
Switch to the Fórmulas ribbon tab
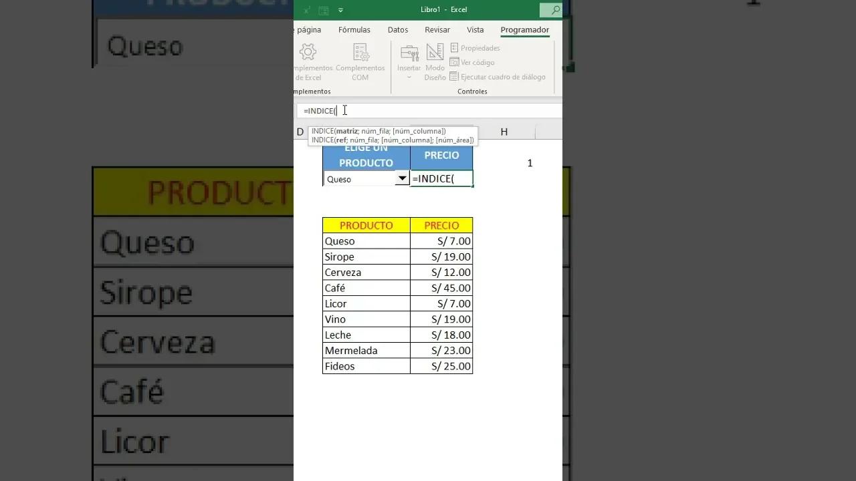(354, 29)
